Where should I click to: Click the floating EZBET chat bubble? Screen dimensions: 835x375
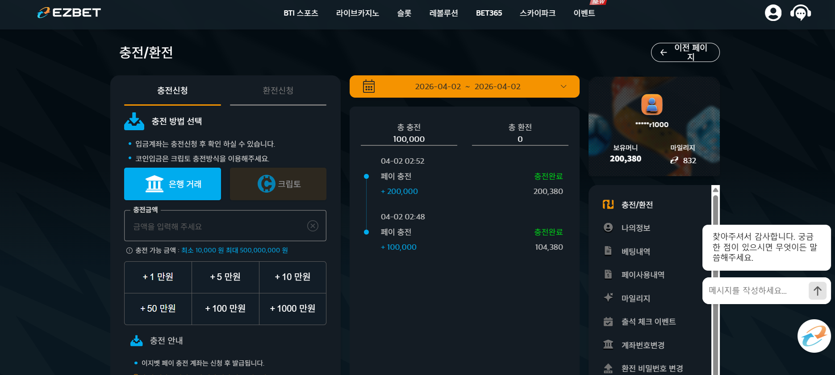pos(814,336)
